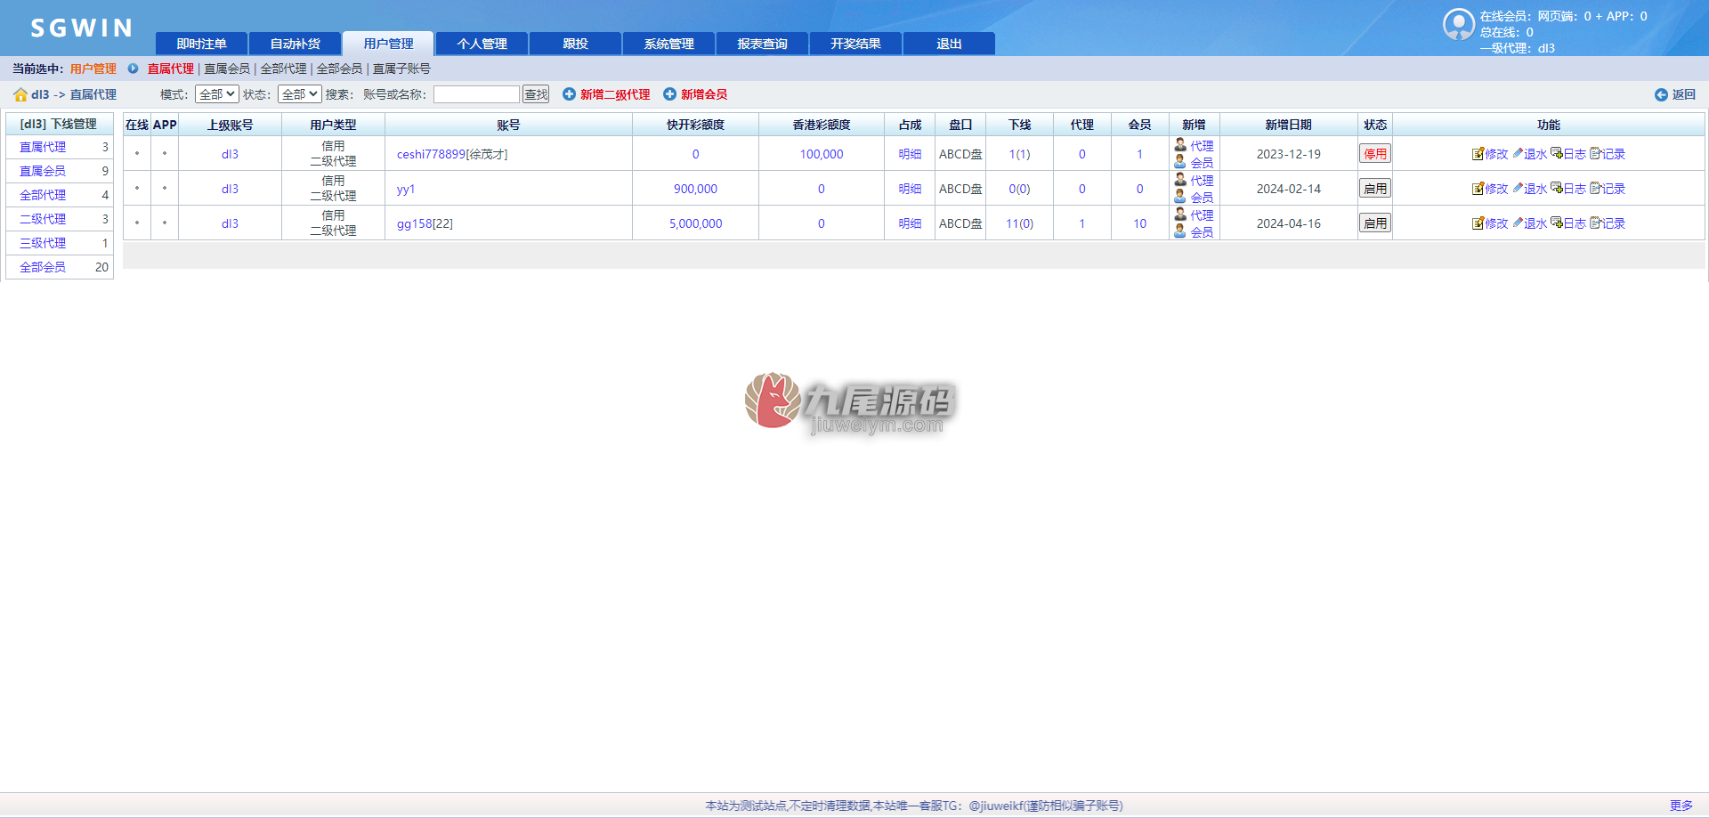Open the 状态 dropdown
Image resolution: width=1709 pixels, height=818 pixels.
[299, 94]
